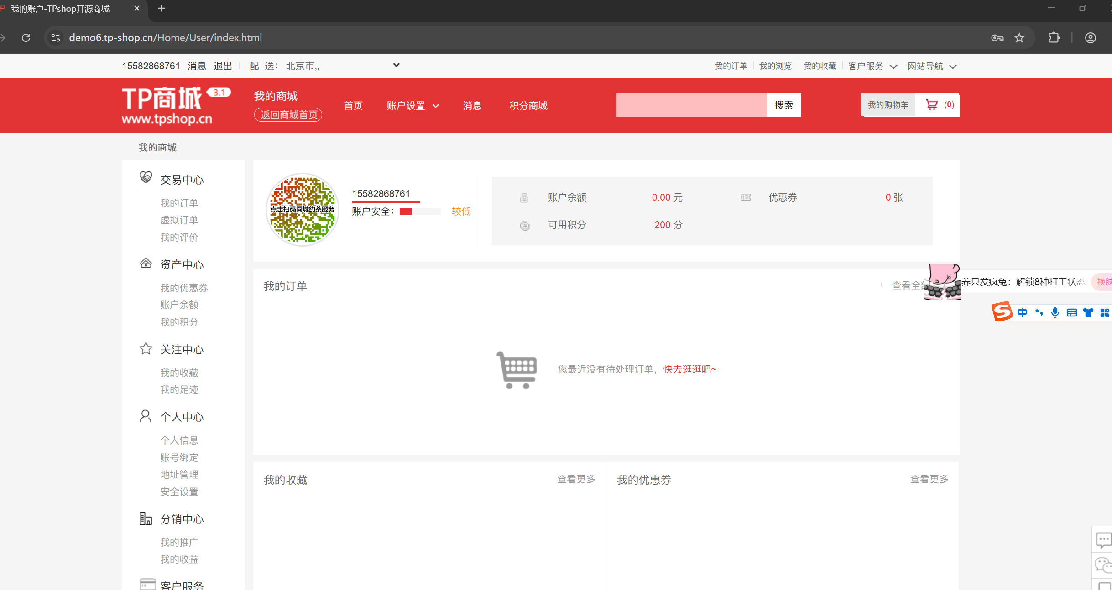
Task: Click the 个人中心 person icon in sidebar
Action: point(145,415)
